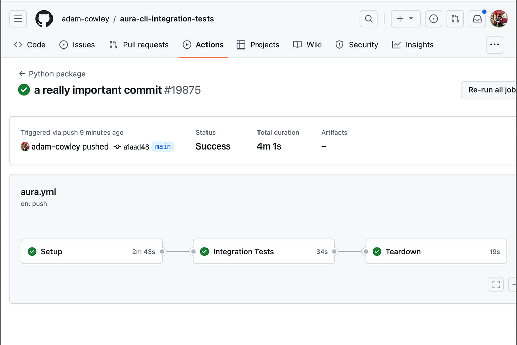Click the connector dot left of Teardown
The height and width of the screenshot is (345, 517).
[x=366, y=252]
